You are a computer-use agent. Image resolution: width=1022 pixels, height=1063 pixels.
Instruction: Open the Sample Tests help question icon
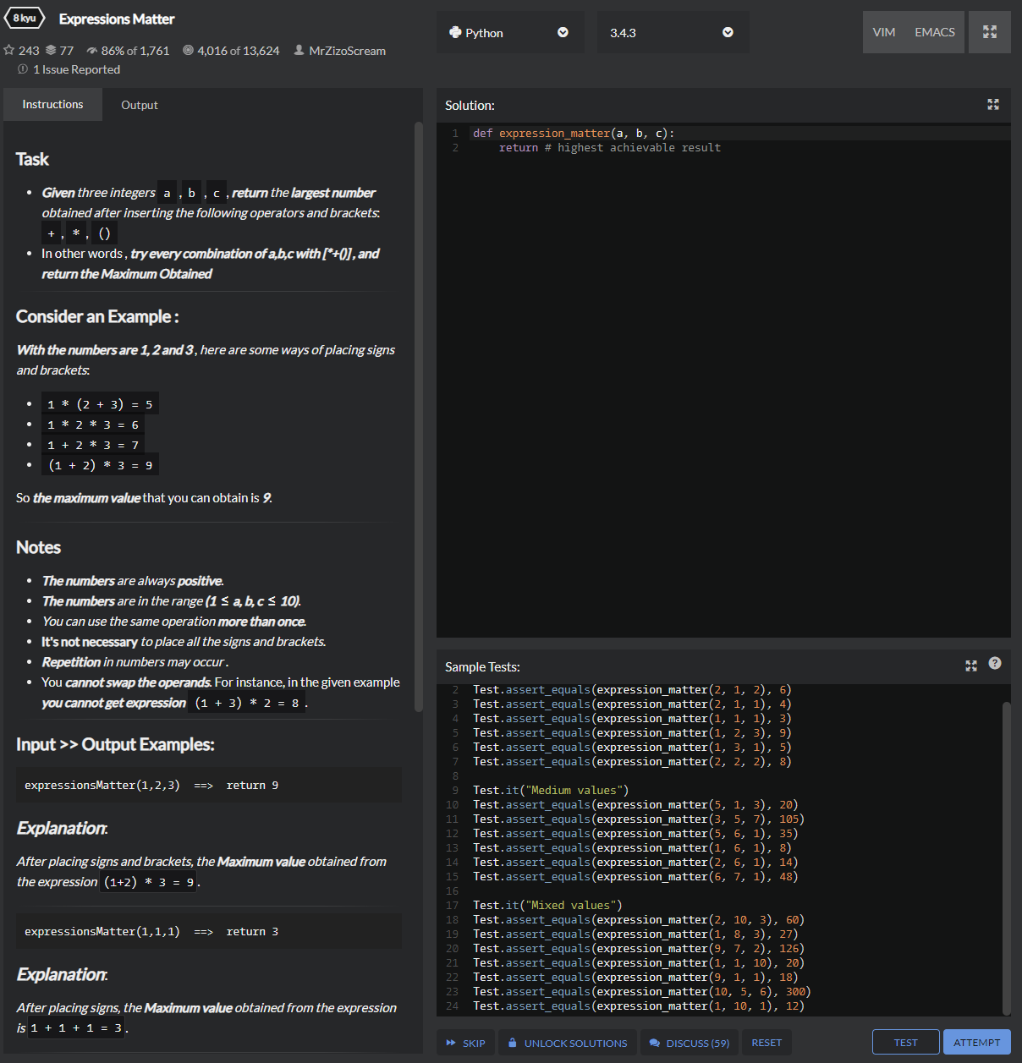[995, 663]
